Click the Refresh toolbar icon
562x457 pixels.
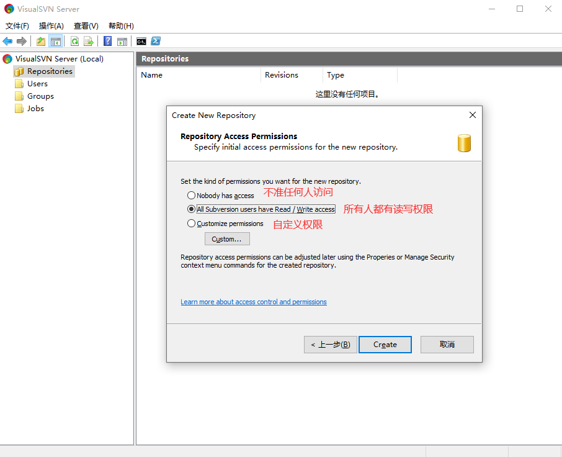[74, 42]
